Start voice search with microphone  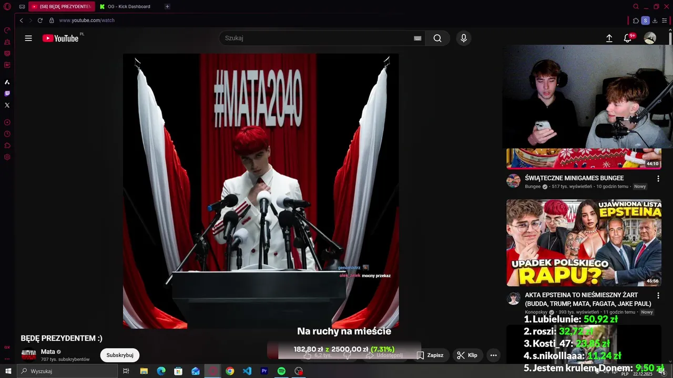click(x=464, y=38)
